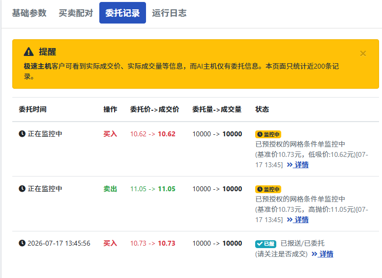Click the 委托价->成交价 column header
The height and width of the screenshot is (278, 382).
coord(154,109)
